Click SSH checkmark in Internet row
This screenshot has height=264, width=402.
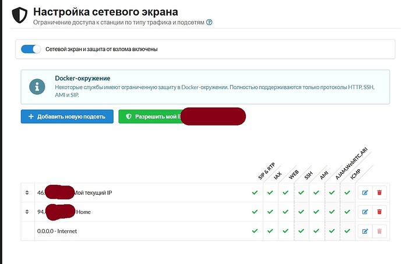301,231
